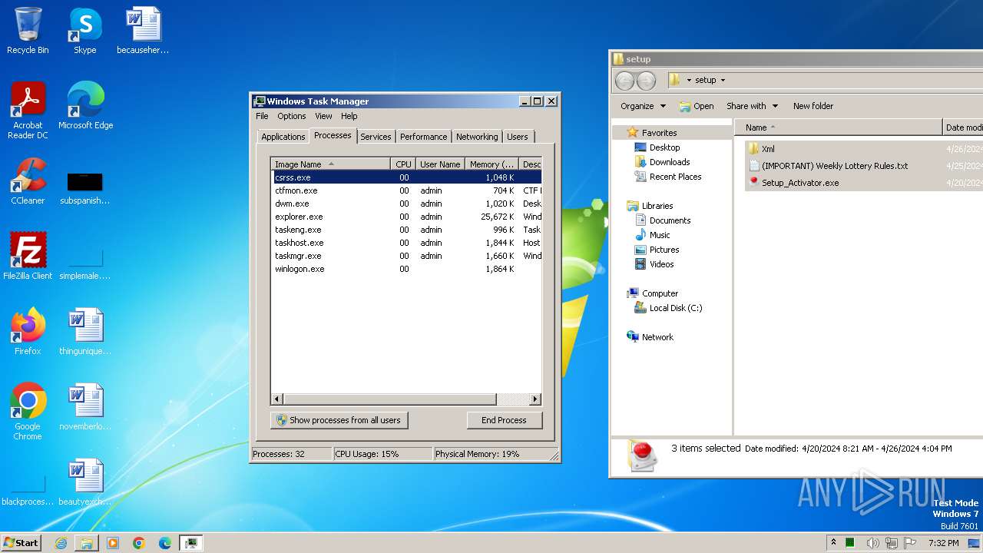Select the dwm.exe process row

pos(406,204)
